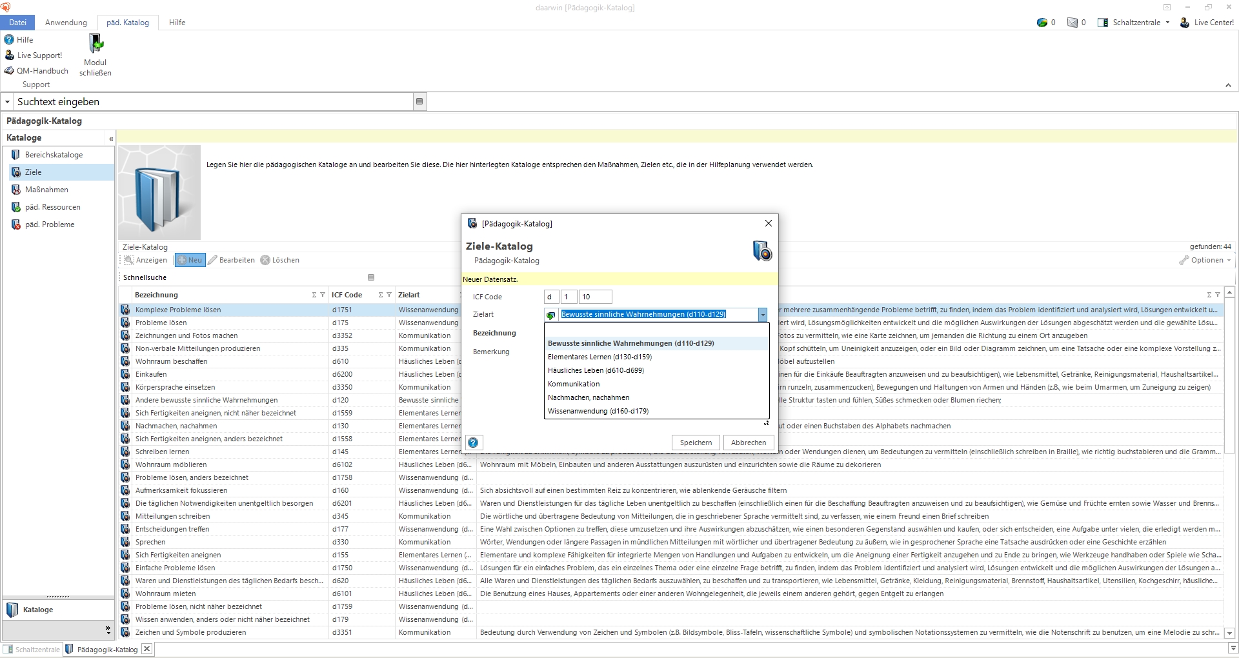
Task: Open the Bezeichnung column filter icon
Action: coord(323,295)
